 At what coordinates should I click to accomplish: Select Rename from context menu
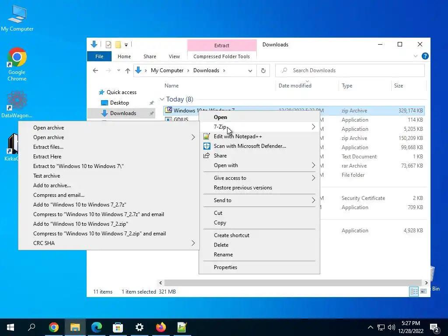[259, 255]
